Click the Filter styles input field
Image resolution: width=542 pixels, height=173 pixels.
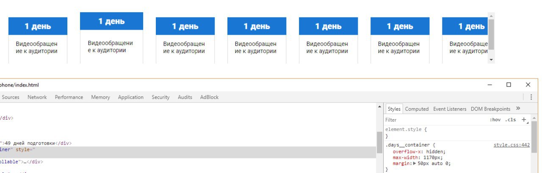(436, 120)
